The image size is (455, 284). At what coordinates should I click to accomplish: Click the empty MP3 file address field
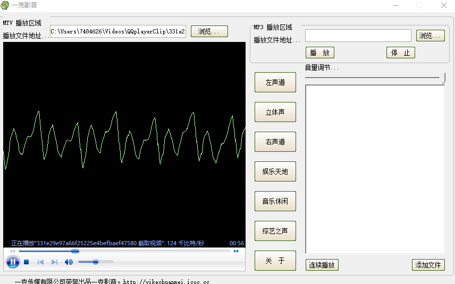click(x=358, y=36)
